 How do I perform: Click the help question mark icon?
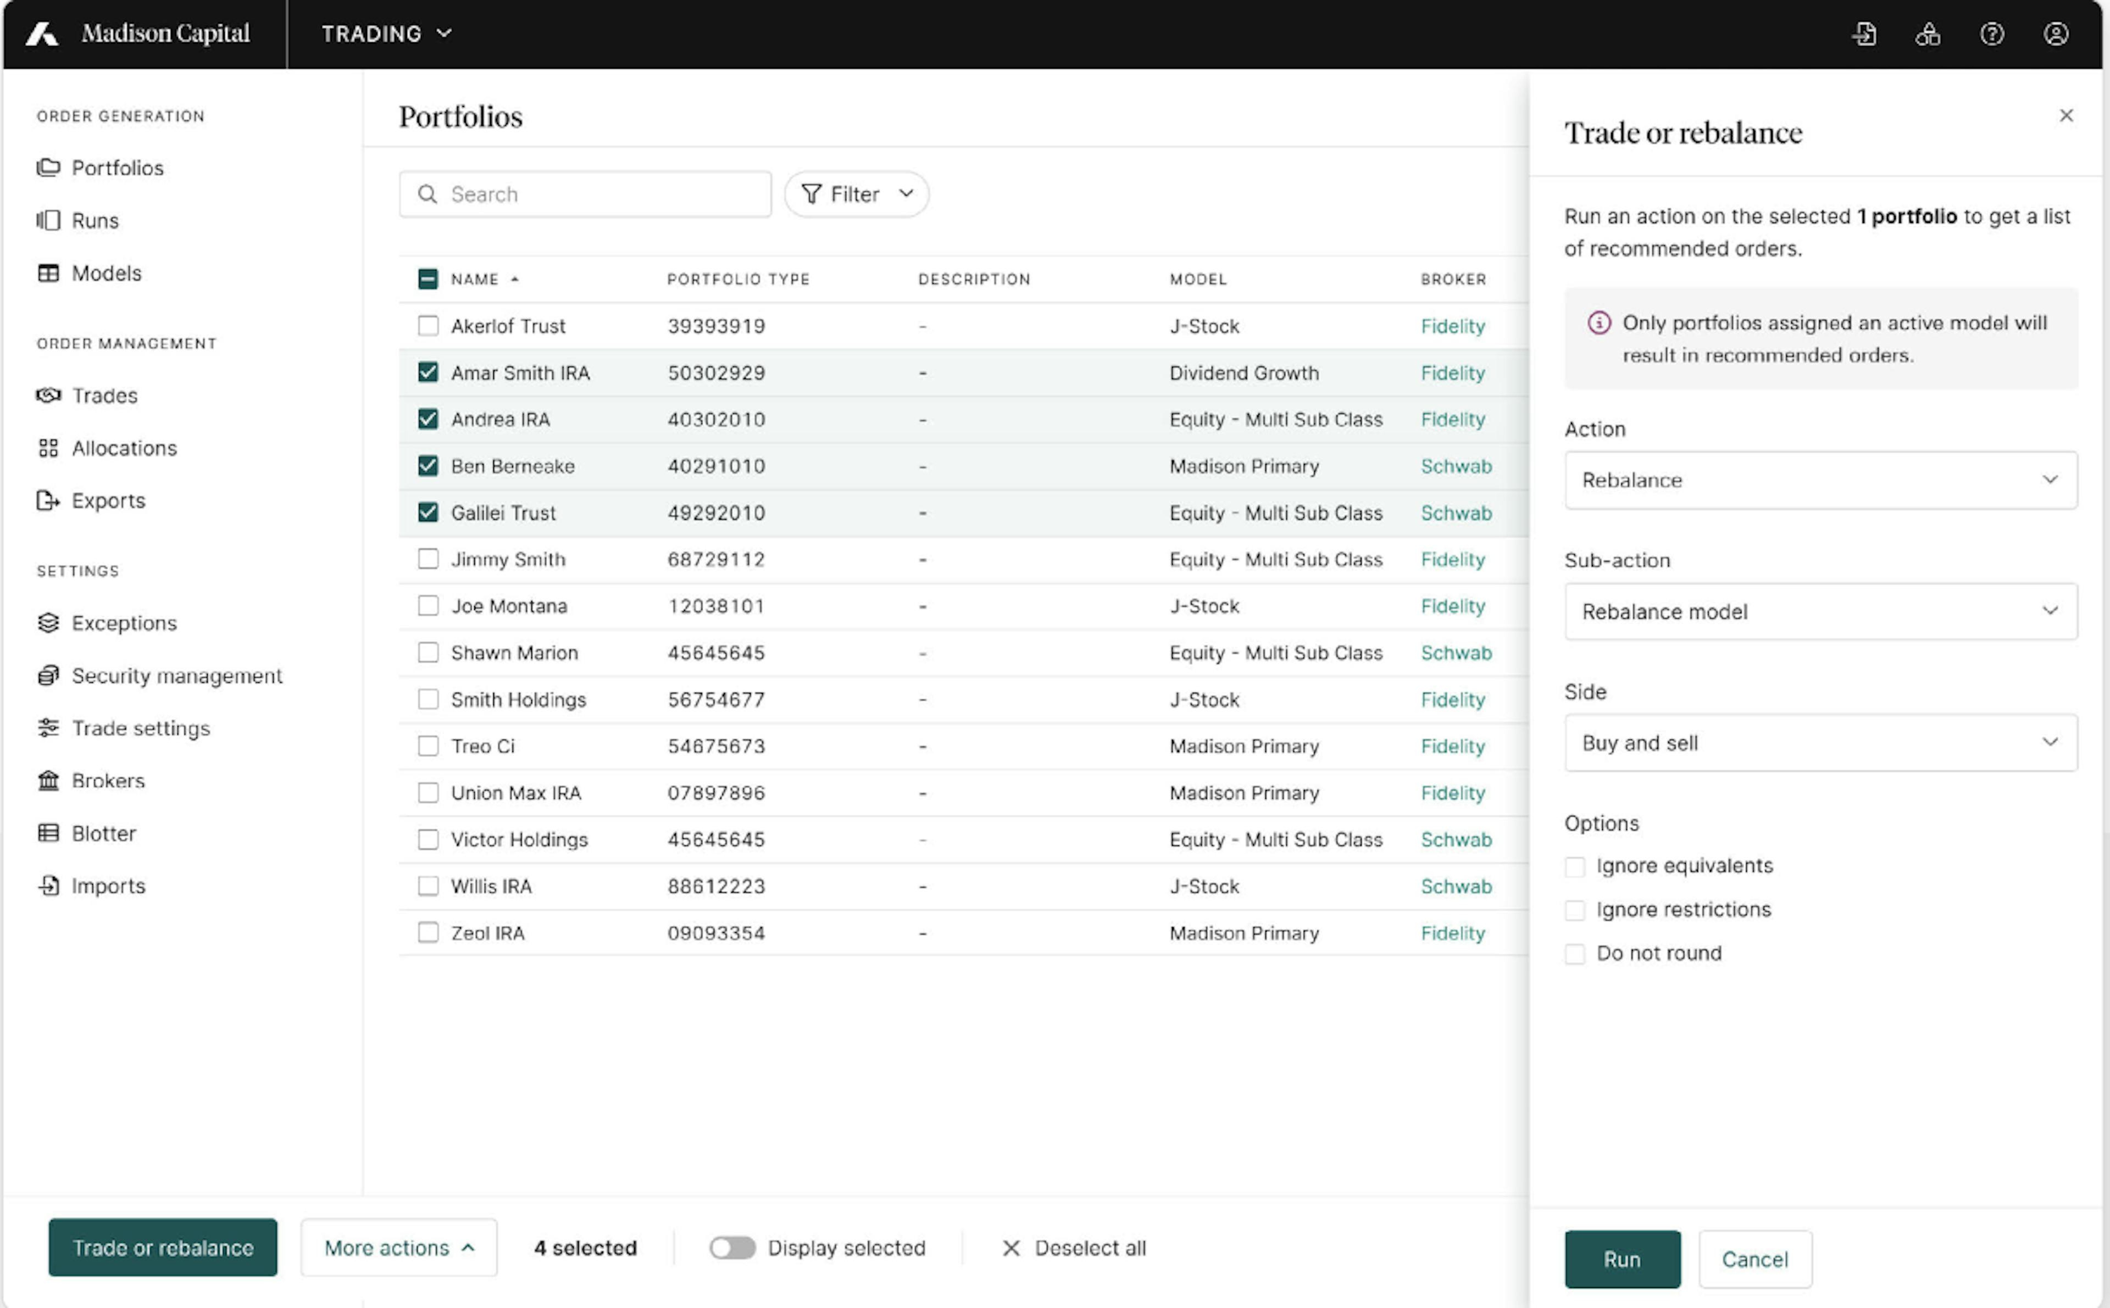1991,34
